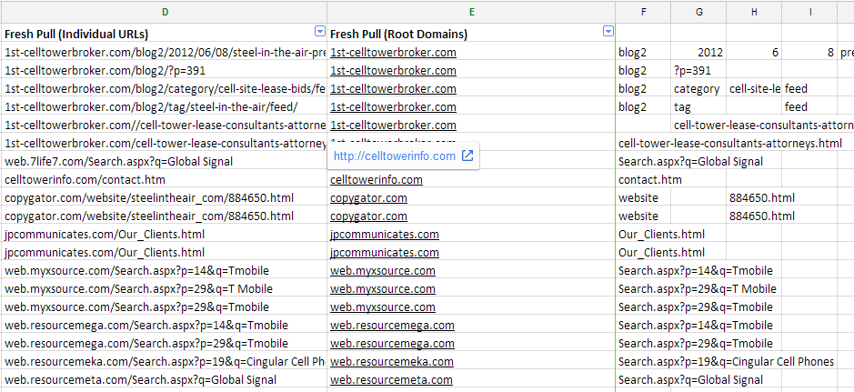Select web.resourcemega.com URL with p=14
Screen dimensions: 854x392
[x=165, y=326]
